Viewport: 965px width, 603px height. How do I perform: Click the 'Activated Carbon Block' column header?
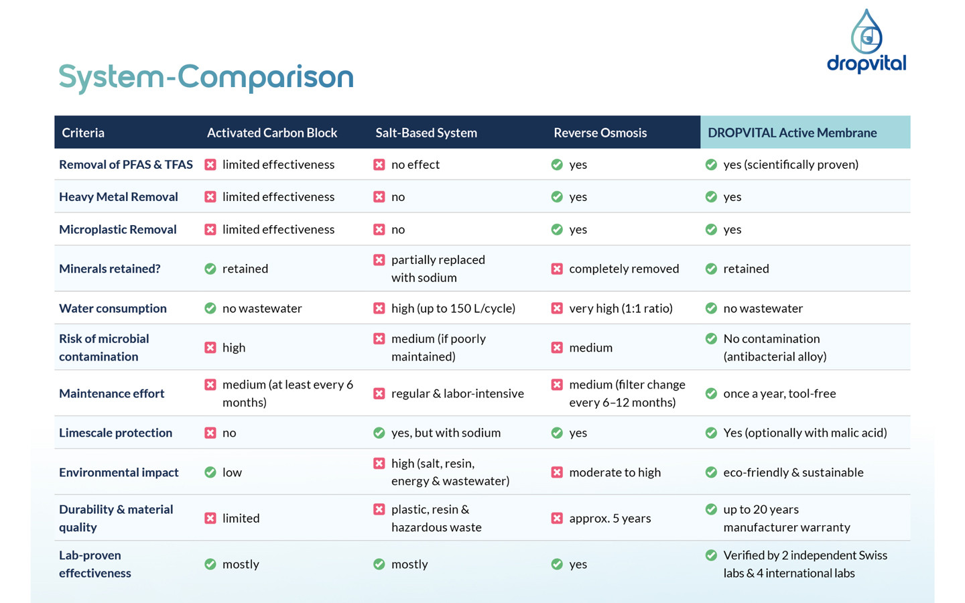[x=271, y=133]
